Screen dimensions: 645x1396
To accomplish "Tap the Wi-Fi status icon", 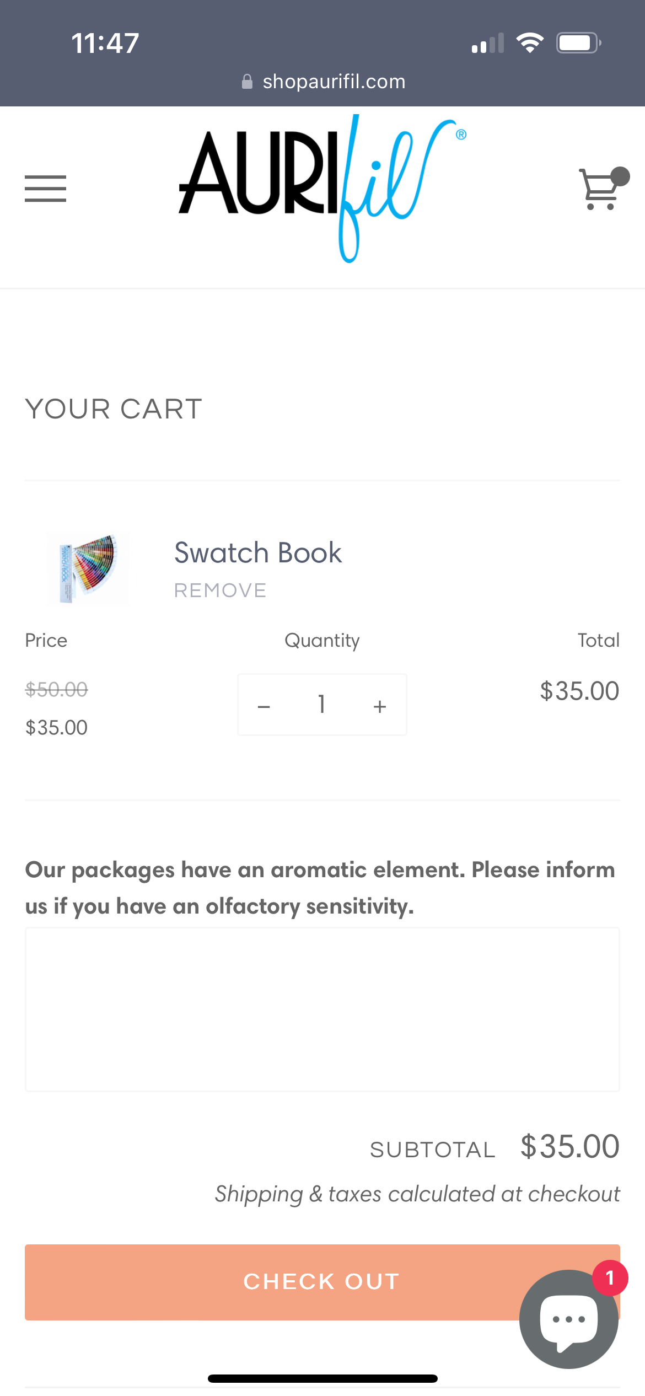I will (x=530, y=43).
